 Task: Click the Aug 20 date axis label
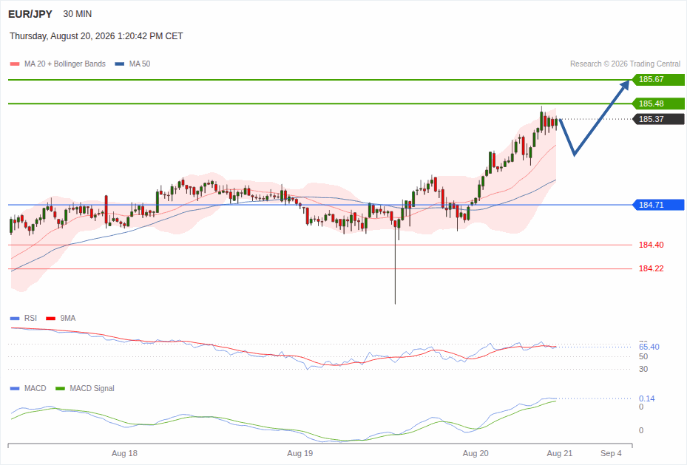pyautogui.click(x=476, y=453)
